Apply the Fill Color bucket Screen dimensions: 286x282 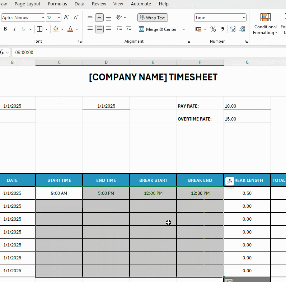coord(56,29)
